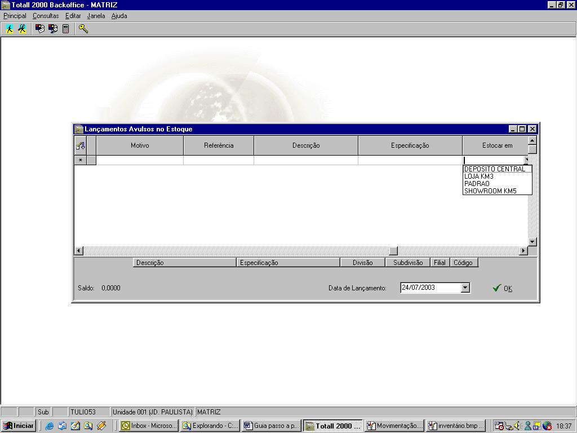Open the Consultas menu

coord(46,16)
